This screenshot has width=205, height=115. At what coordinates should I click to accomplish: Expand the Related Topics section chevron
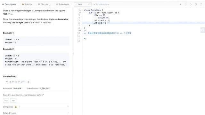68,113
